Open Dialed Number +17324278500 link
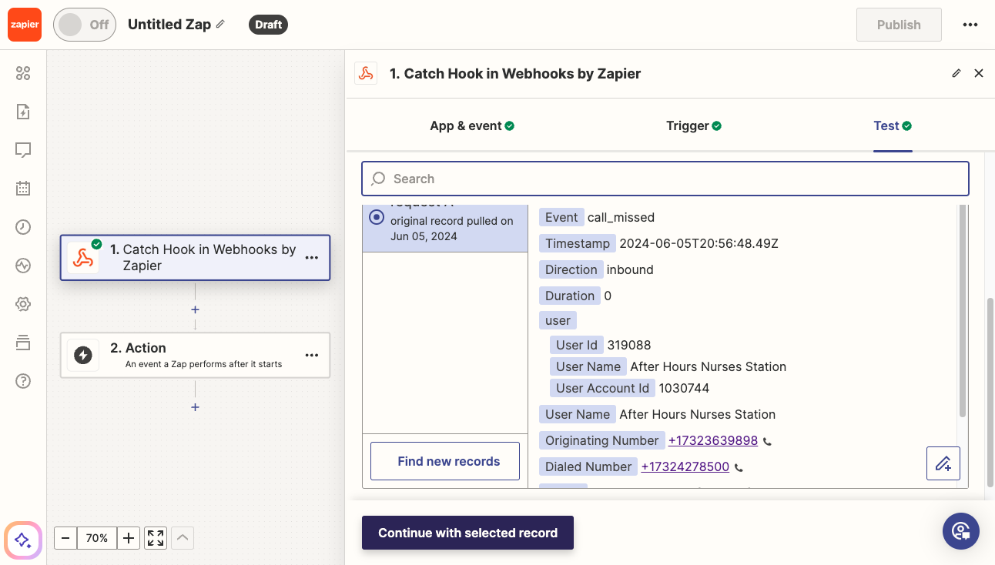Viewport: 995px width, 565px height. pos(685,466)
